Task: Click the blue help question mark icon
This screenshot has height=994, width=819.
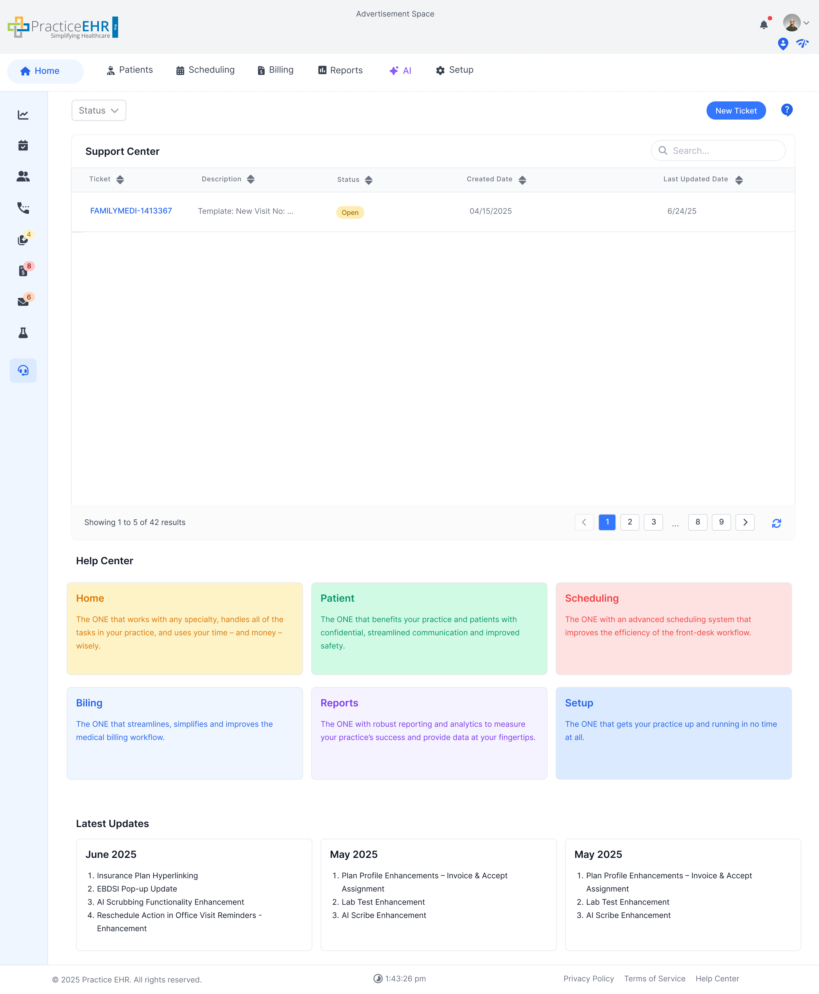Action: 786,110
